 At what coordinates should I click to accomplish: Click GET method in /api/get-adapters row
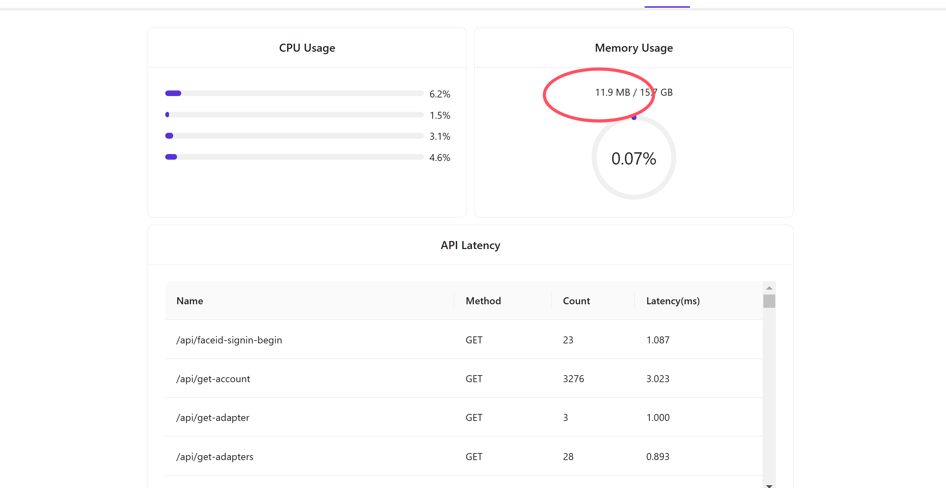(x=474, y=457)
